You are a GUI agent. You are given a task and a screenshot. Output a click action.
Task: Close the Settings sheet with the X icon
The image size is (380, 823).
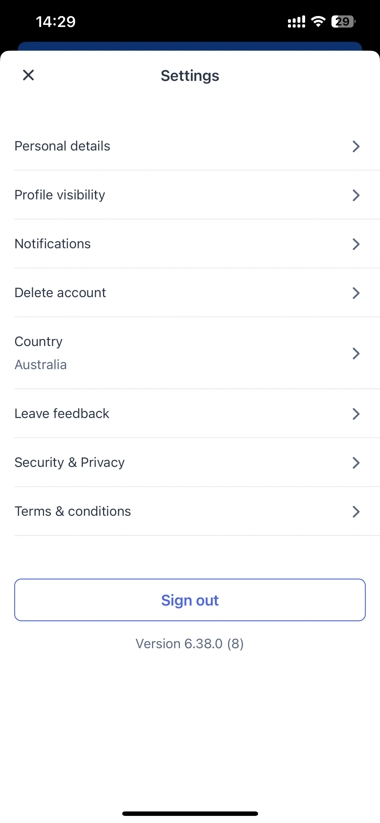coord(28,76)
